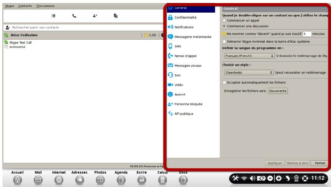Viewport: 331px width, 187px height.
Task: Open the Contacts menu
Action: click(25, 6)
